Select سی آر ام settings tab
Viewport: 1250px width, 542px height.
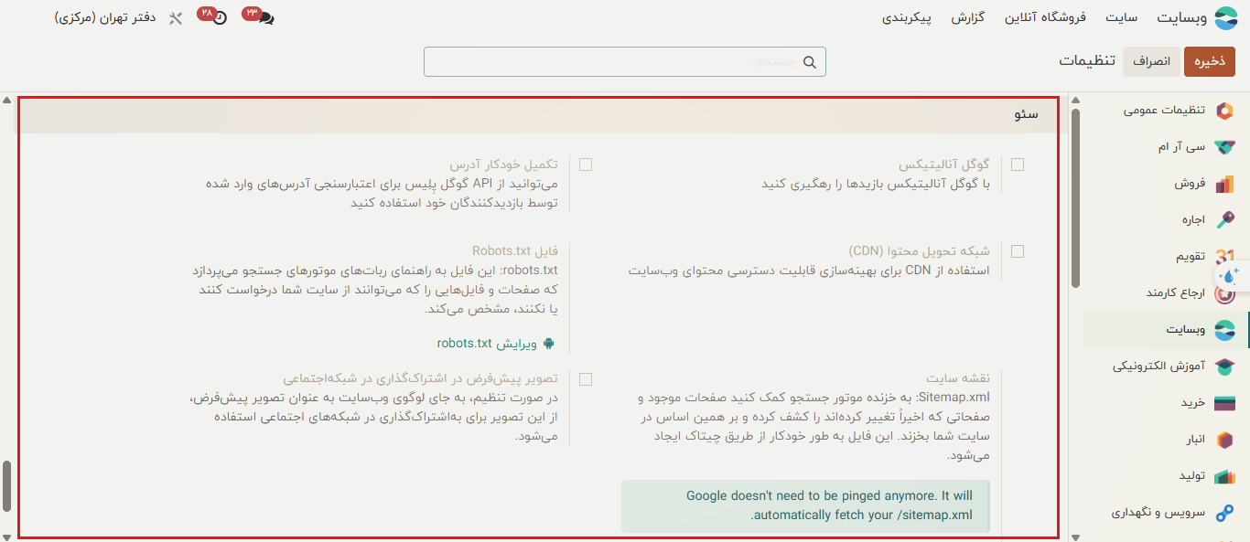(1181, 147)
